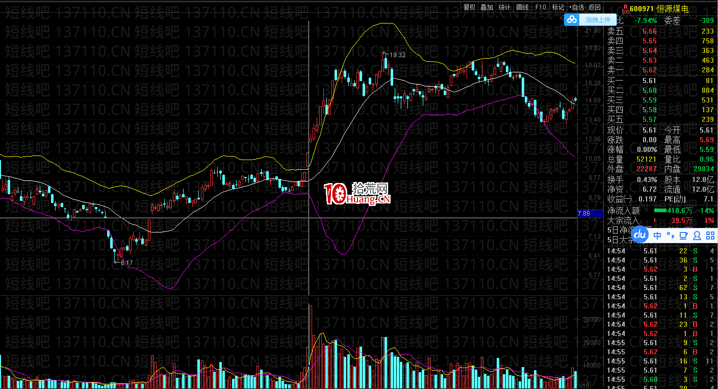The width and height of the screenshot is (718, 389).
Task: Click the 最低 value 5.59
Action: [x=707, y=149]
